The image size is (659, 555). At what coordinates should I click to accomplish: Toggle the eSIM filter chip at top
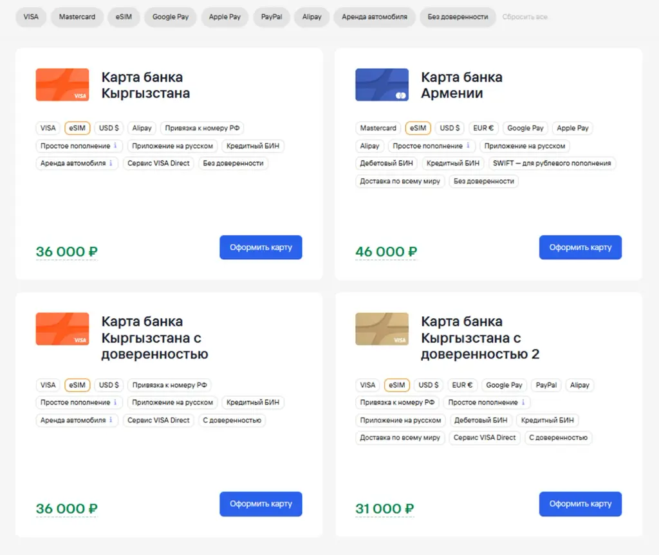pyautogui.click(x=124, y=17)
